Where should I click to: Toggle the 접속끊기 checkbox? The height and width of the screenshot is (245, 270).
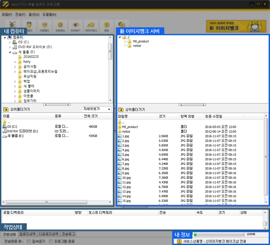pos(29,241)
